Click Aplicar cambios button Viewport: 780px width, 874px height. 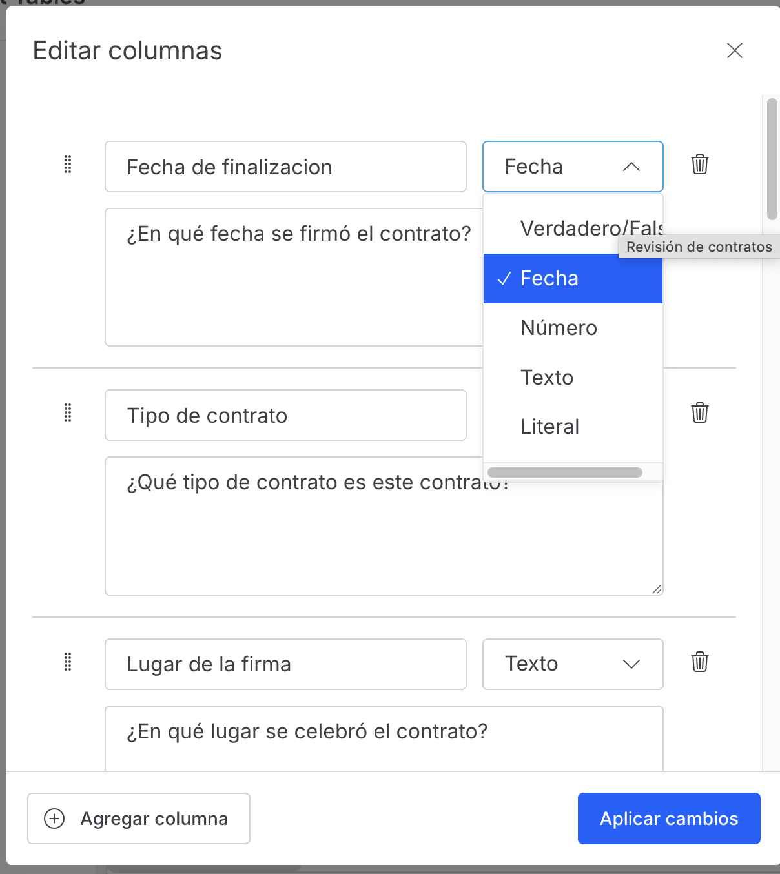point(669,818)
